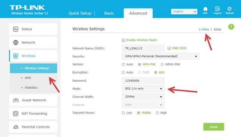Open the Parental Controls section
This screenshot has width=241, height=137.
pyautogui.click(x=33, y=127)
